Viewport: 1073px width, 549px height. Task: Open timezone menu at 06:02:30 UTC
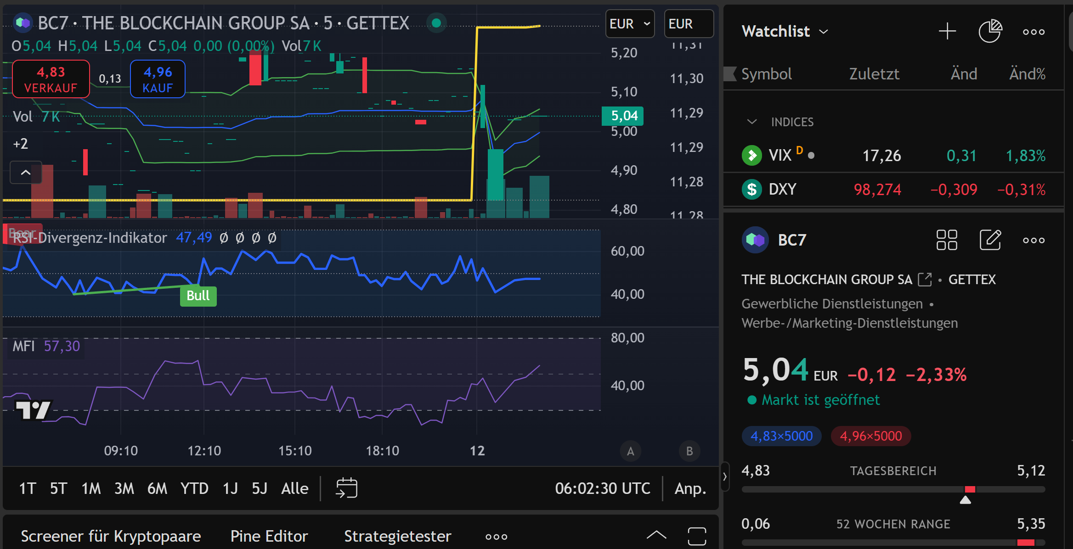[602, 488]
